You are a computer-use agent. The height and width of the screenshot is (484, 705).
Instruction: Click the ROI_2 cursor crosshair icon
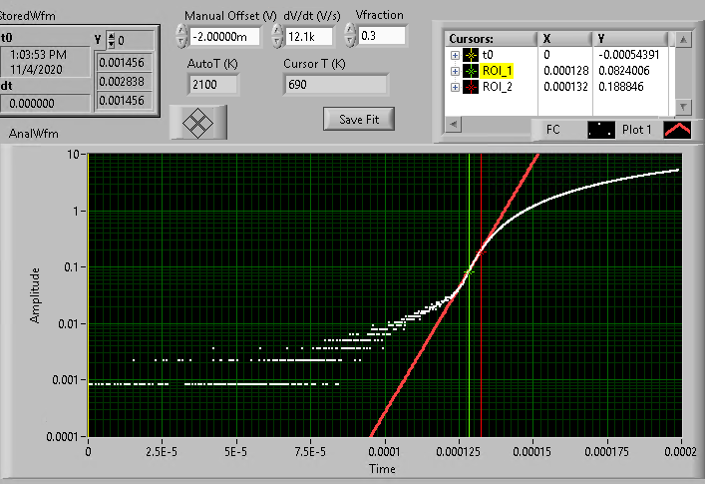tap(471, 87)
